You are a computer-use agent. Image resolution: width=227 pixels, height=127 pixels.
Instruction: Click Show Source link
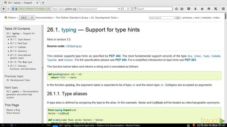(x=13, y=113)
